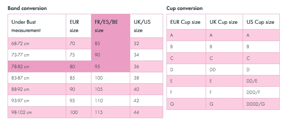Select the 78-82 cm under bust cell

[37, 66]
